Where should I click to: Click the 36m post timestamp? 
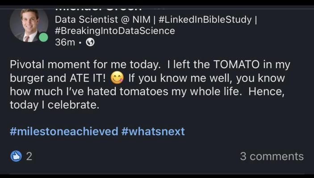coord(64,43)
